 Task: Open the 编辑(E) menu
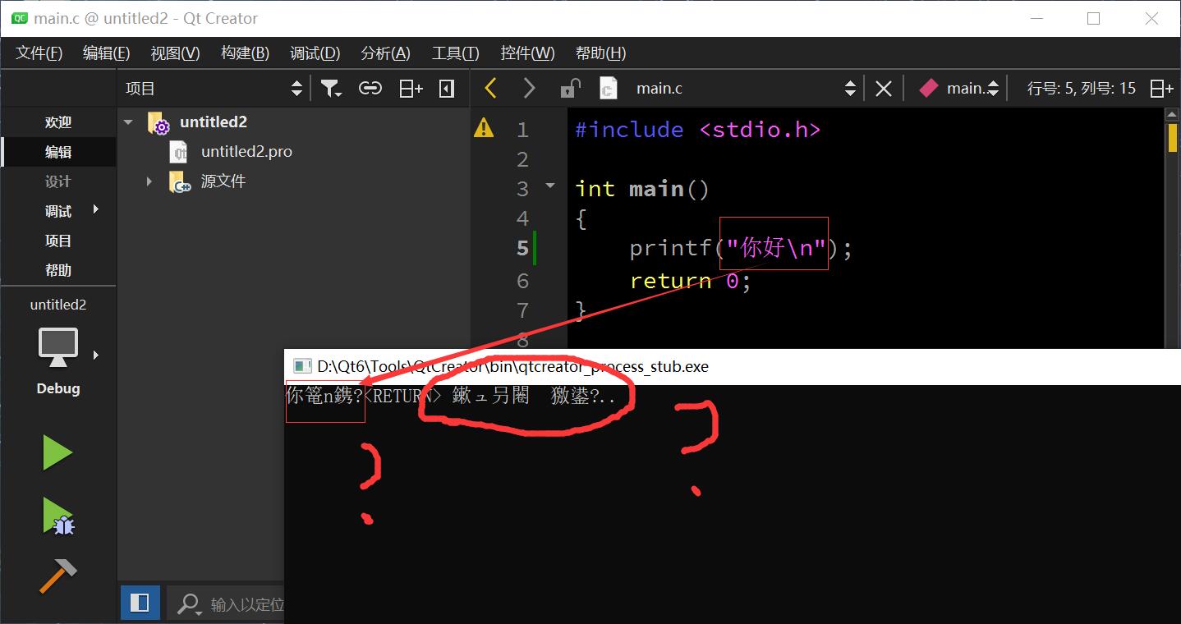click(x=107, y=53)
